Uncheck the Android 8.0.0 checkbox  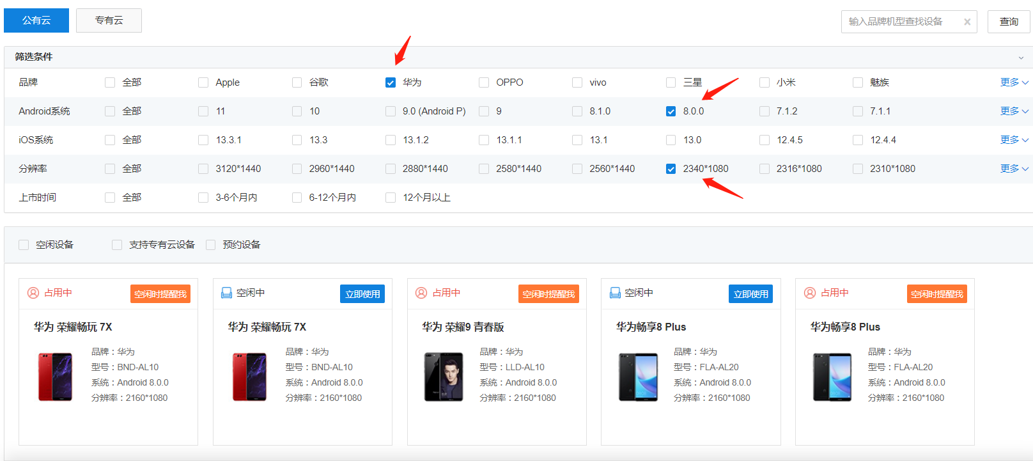point(671,111)
